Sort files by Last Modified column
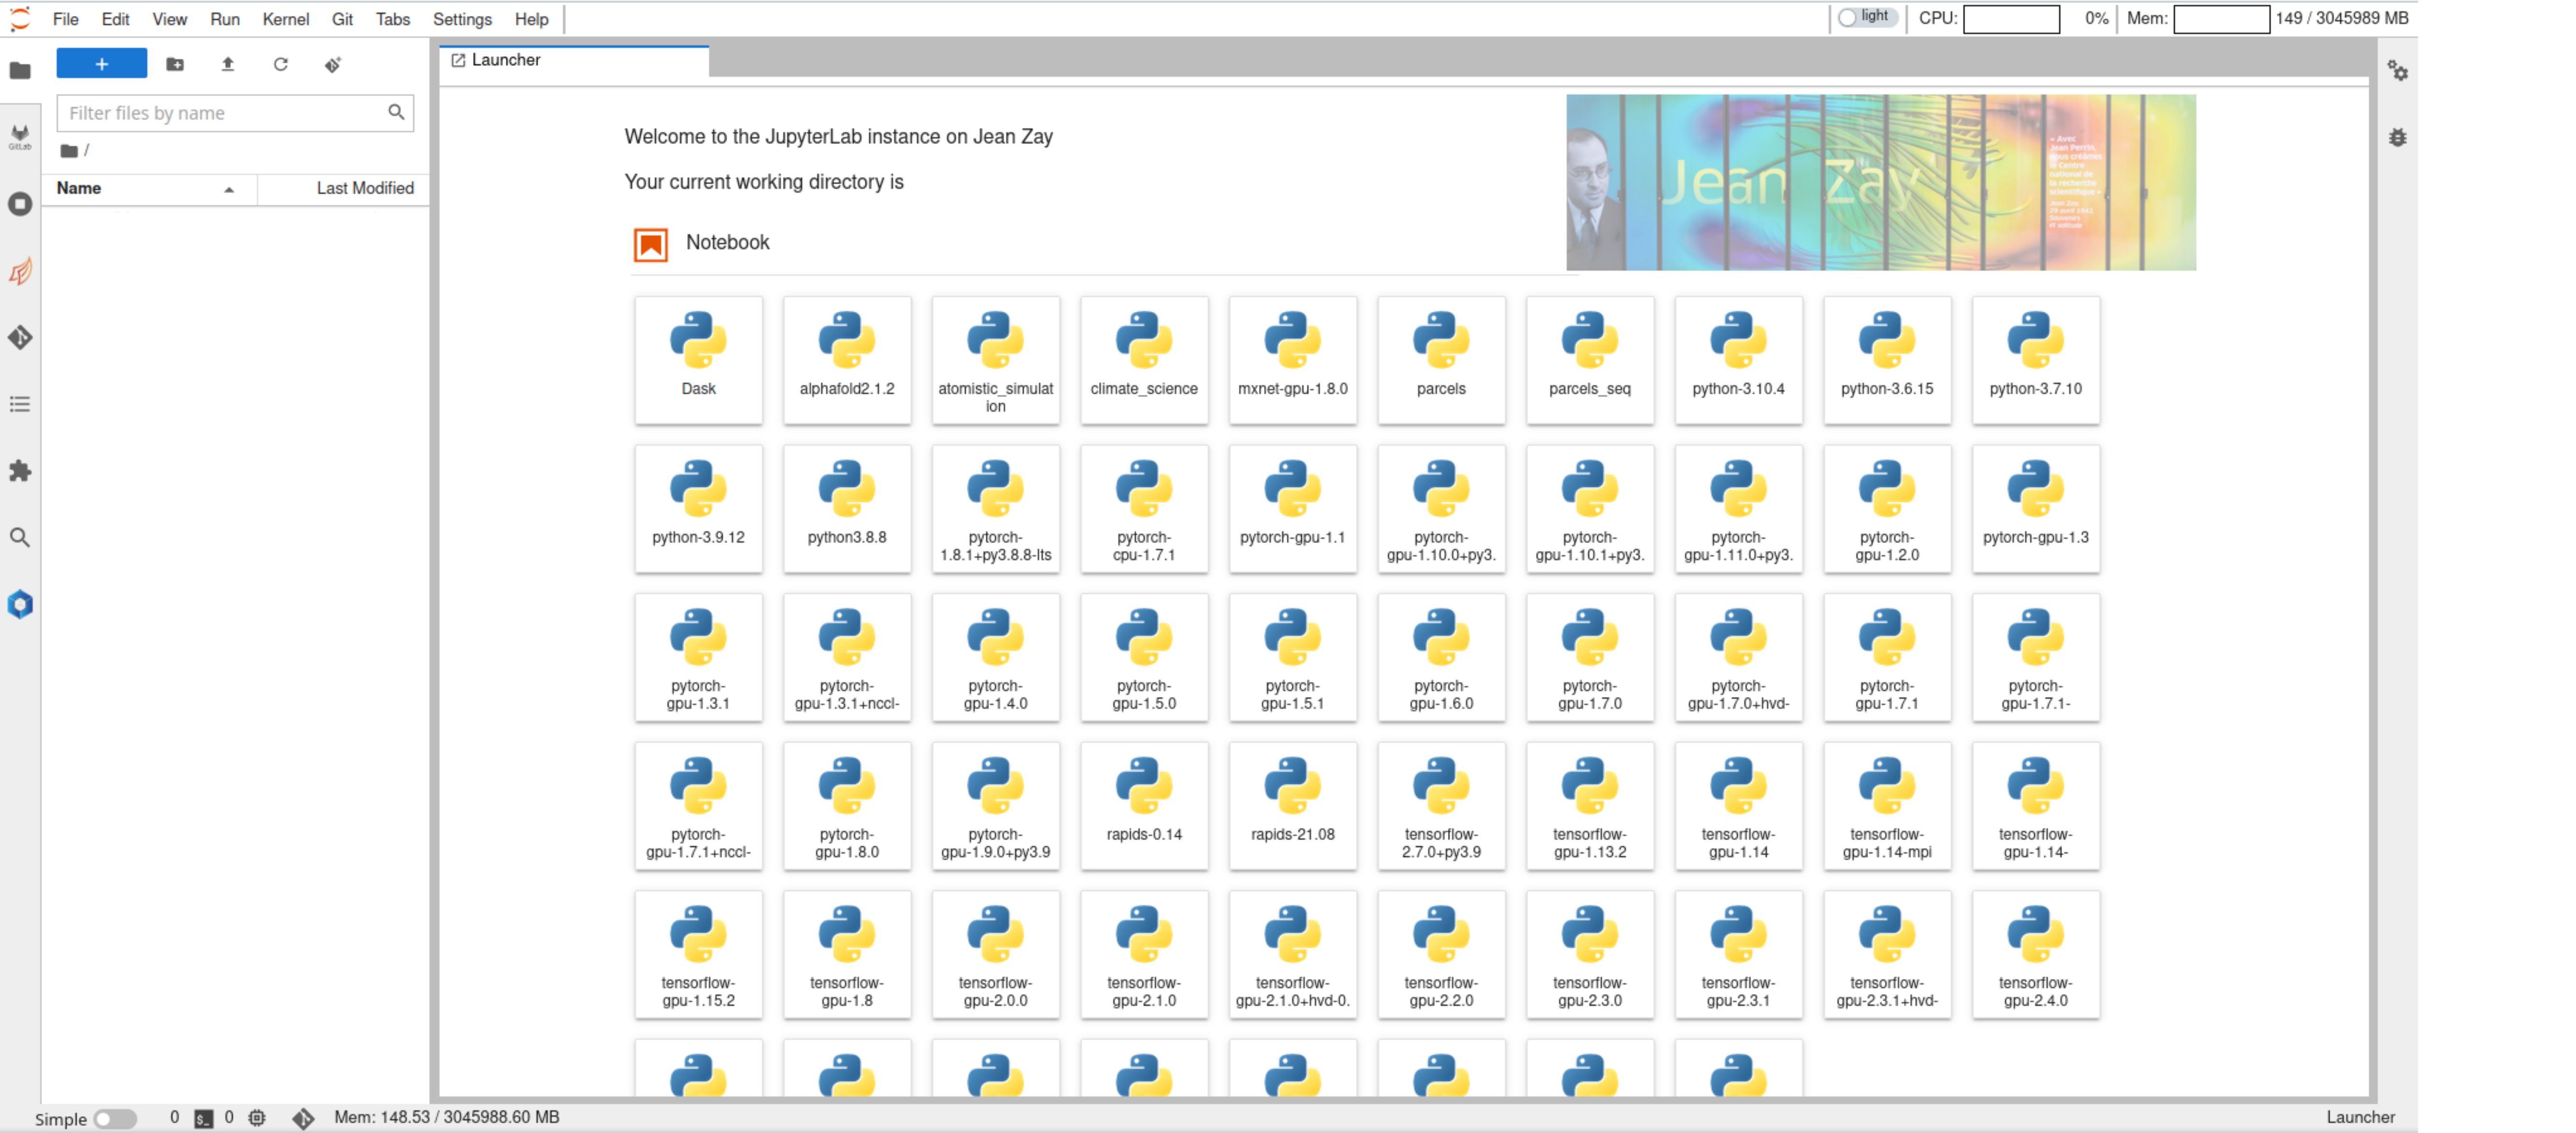Image resolution: width=2576 pixels, height=1133 pixels. pyautogui.click(x=365, y=188)
